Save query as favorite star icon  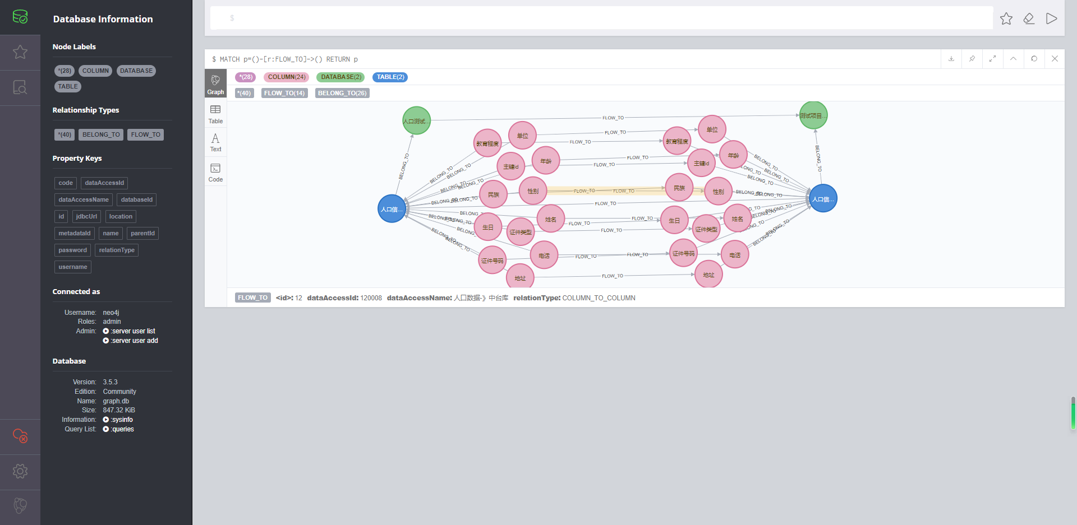coord(1006,18)
